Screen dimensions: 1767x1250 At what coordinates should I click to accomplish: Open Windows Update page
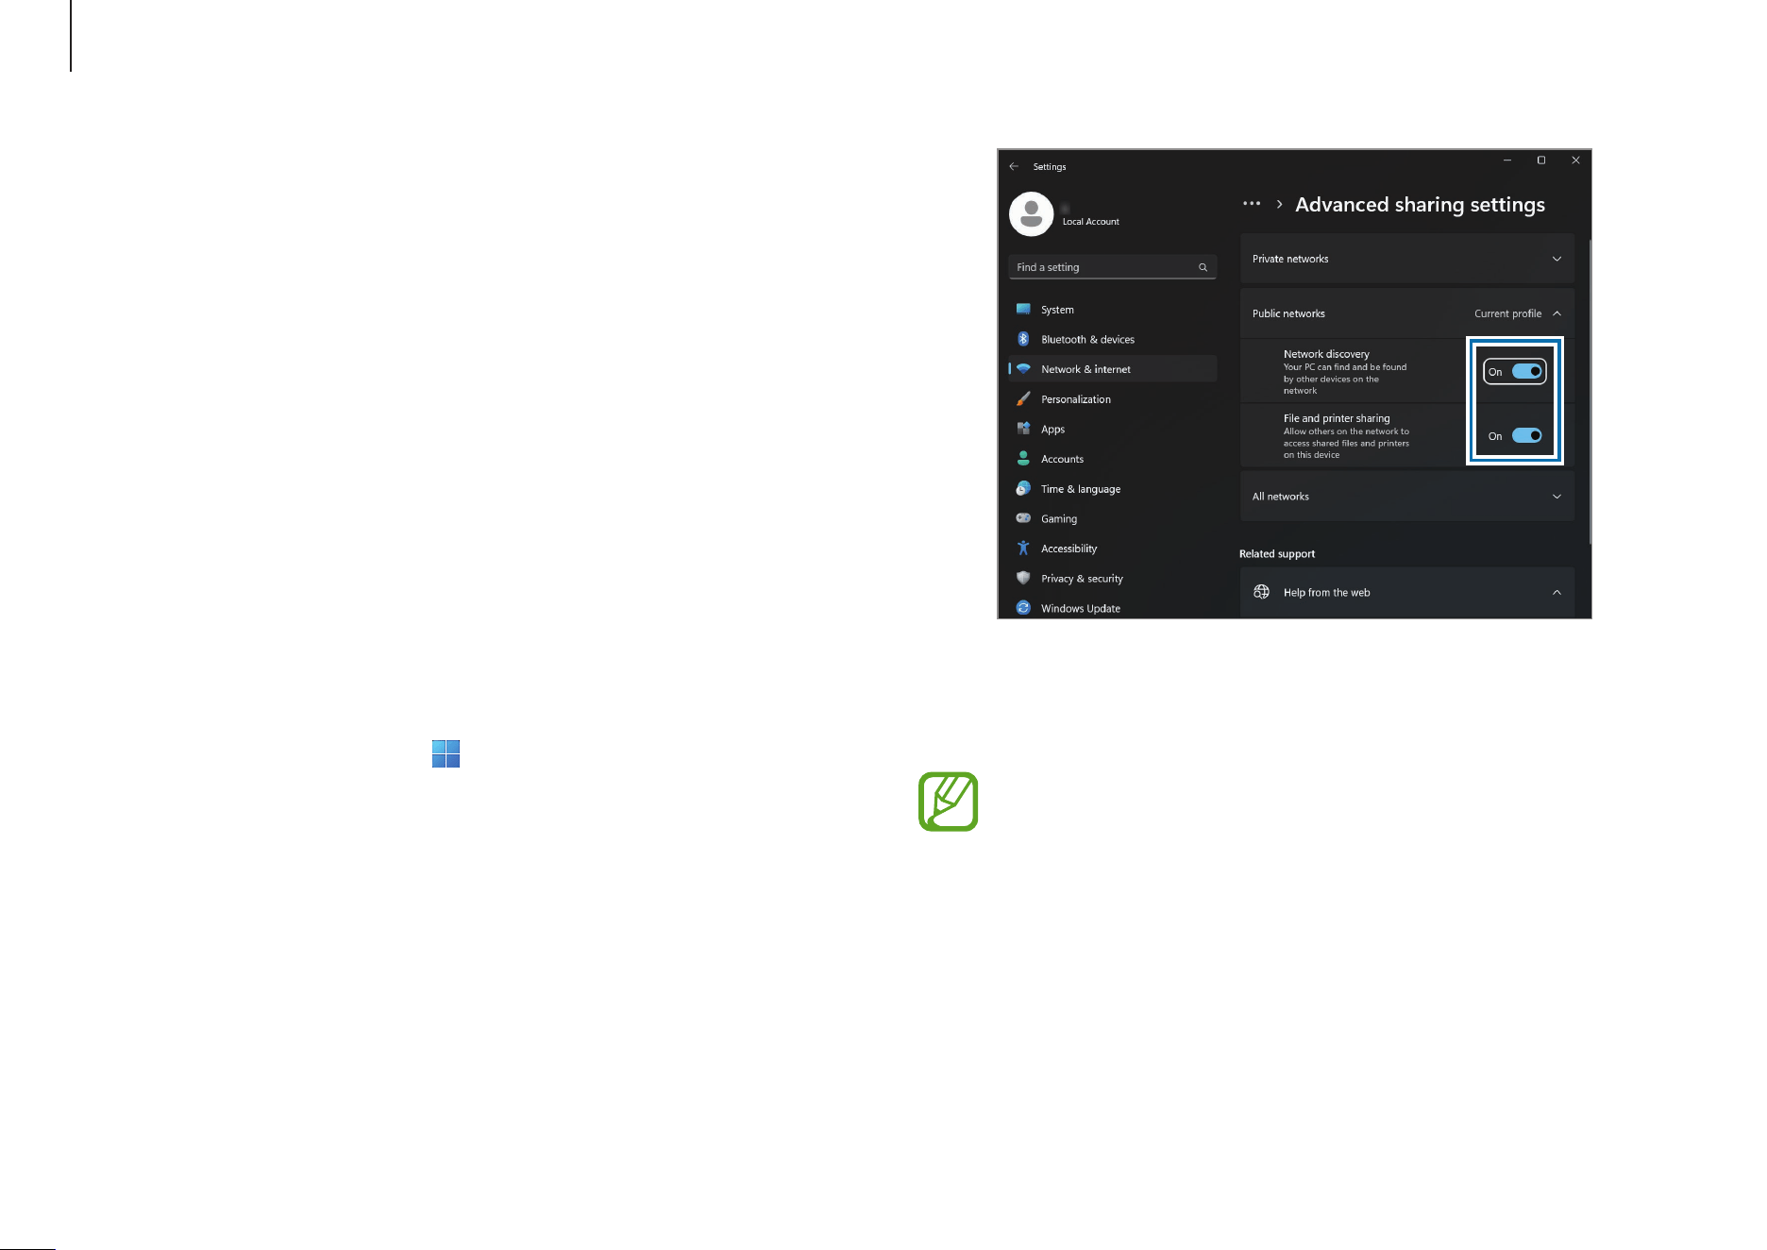click(x=1113, y=608)
